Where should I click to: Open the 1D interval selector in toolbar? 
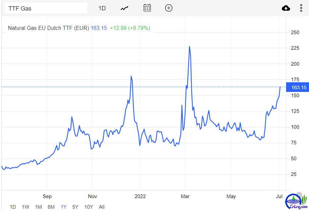point(102,8)
